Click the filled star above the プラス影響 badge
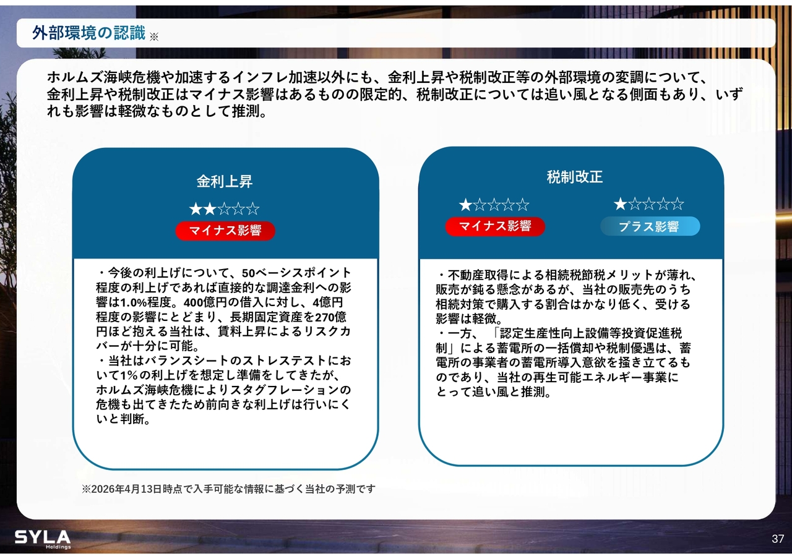Viewport: 792px width, 559px height. tap(620, 204)
